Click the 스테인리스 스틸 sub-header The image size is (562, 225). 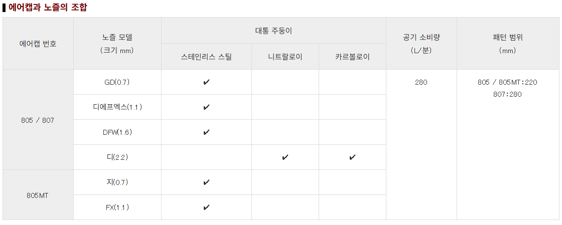[x=206, y=57]
